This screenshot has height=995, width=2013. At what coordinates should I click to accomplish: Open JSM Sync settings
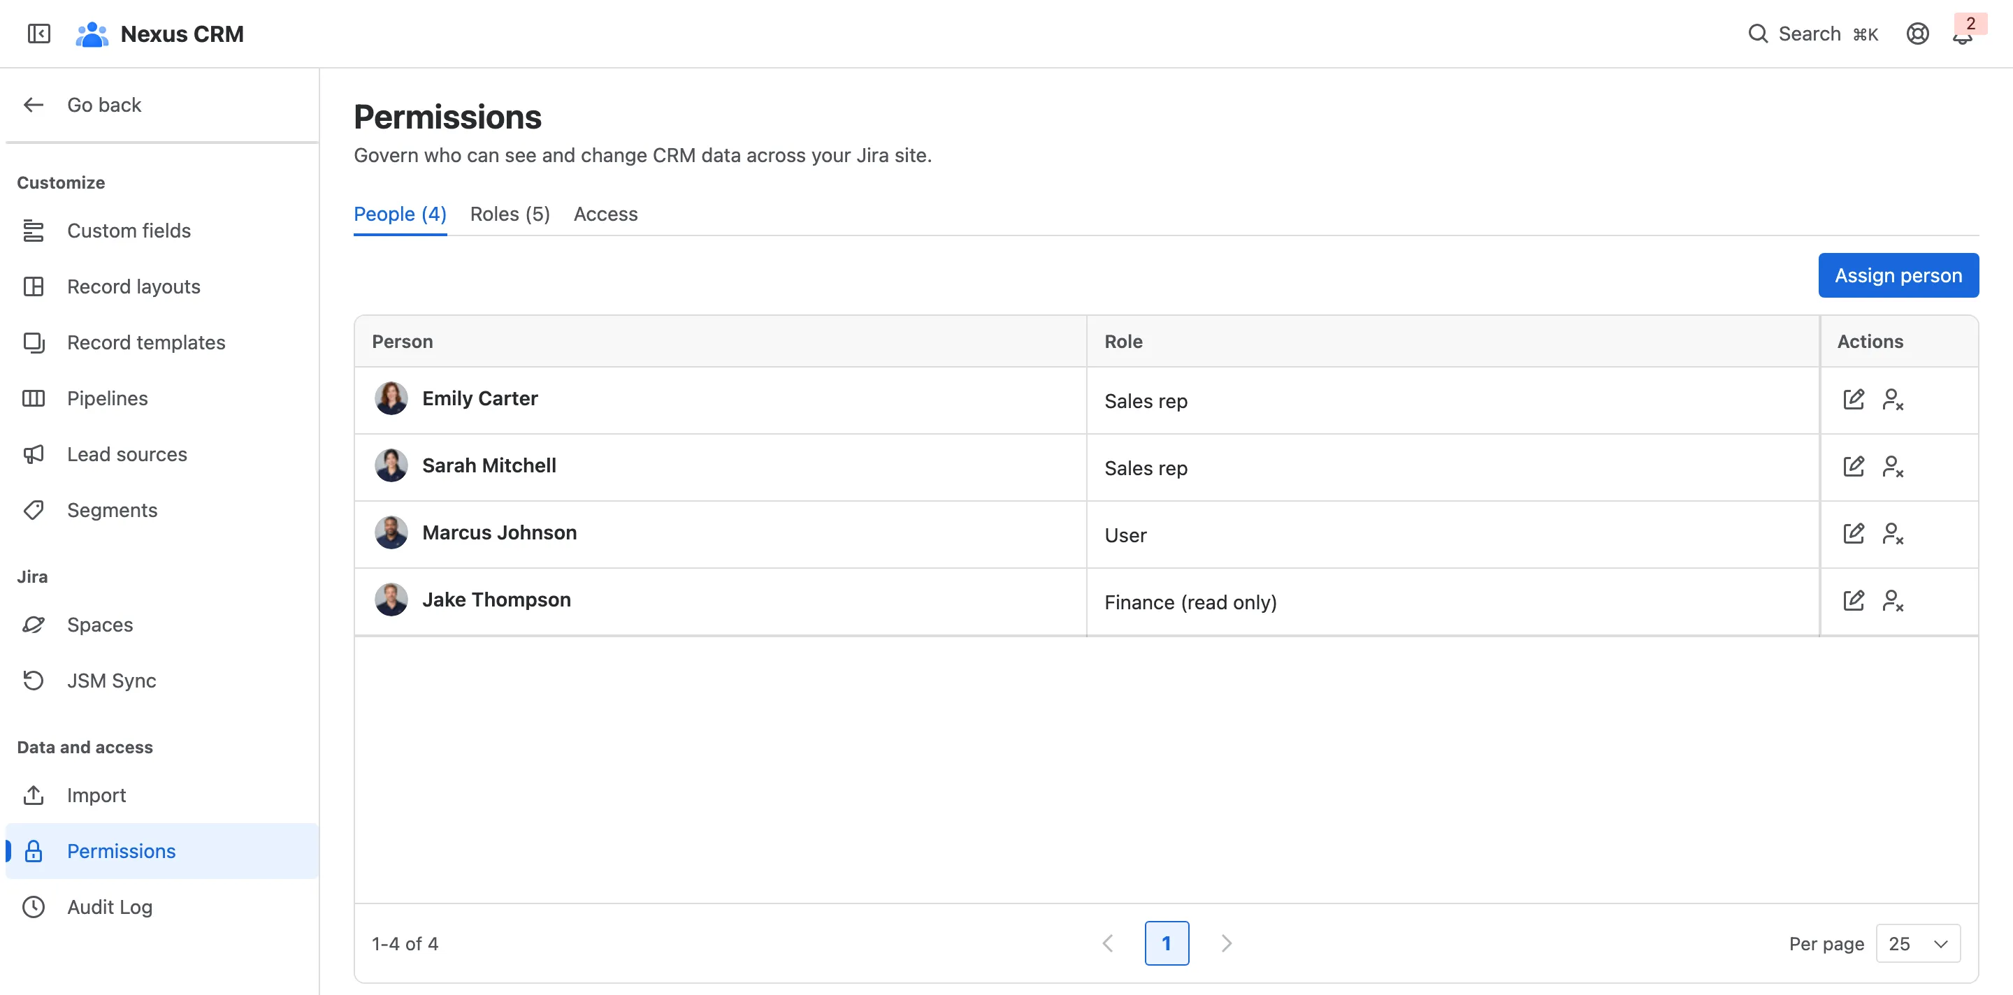tap(161, 681)
